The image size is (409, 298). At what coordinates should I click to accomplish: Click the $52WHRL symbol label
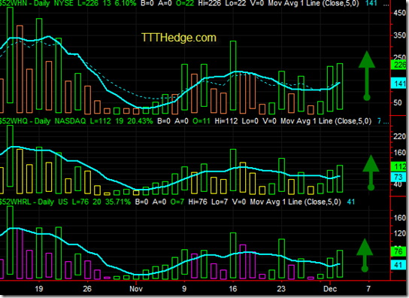click(x=15, y=202)
